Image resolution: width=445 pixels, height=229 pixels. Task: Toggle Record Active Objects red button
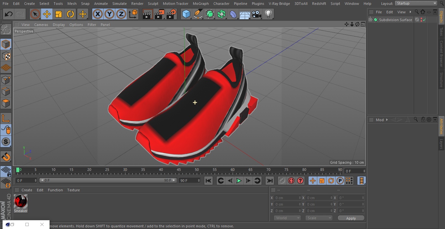pyautogui.click(x=282, y=181)
